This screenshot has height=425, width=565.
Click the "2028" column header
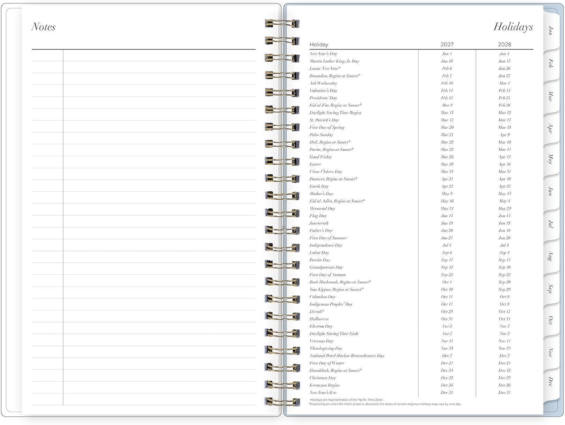tap(504, 44)
